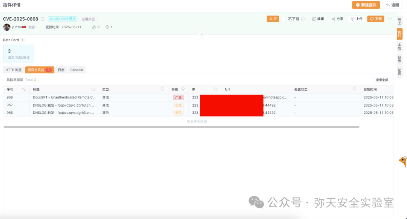This screenshot has height=219, width=407.
Task: Like the plugin with thumbs-up icon
Action: click(x=94, y=27)
